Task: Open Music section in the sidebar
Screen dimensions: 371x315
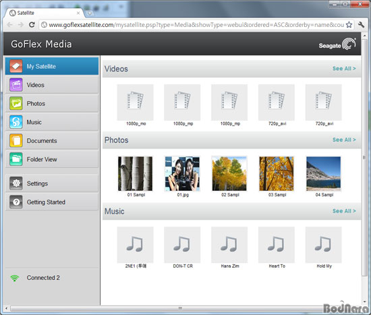Action: [52, 122]
